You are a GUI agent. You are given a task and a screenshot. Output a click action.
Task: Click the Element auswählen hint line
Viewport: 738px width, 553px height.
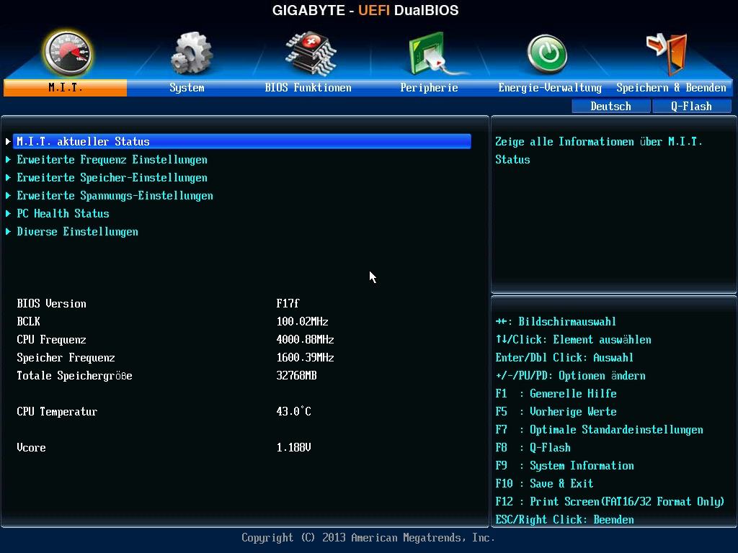point(573,340)
